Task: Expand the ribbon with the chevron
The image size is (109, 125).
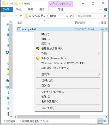Action: (x=101, y=9)
